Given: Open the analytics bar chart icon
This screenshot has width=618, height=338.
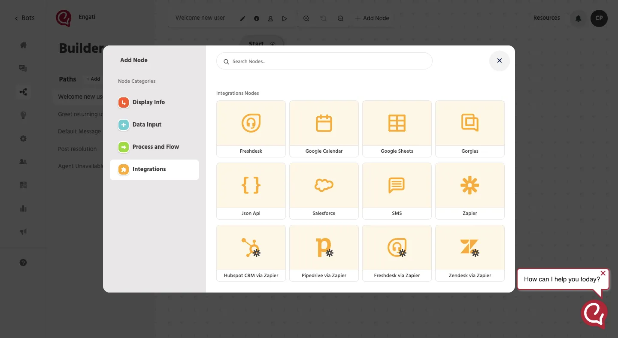Looking at the screenshot, I should click(23, 208).
